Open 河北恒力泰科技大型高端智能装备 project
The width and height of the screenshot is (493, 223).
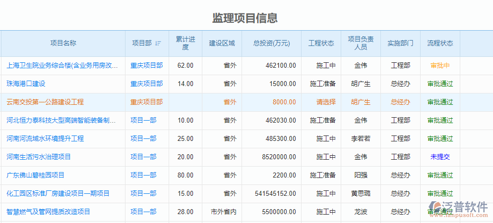61,120
